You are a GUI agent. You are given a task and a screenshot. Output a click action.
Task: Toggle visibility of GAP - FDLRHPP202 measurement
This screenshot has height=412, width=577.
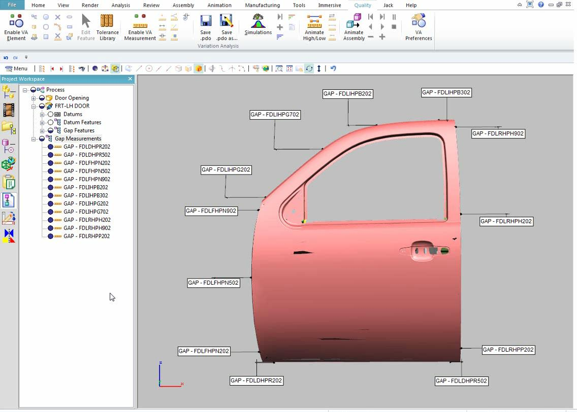[x=51, y=236]
